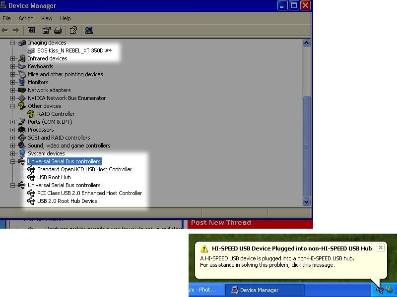Viewport: 397px width, 297px height.
Task: Click the Network adapters card icon
Action: 22,90
